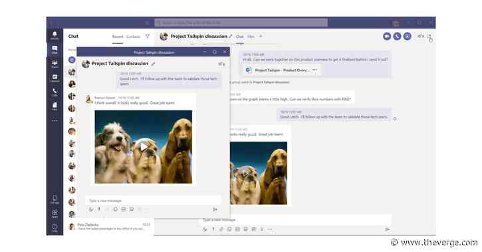Select the Chat tab in main conversation

240,37
